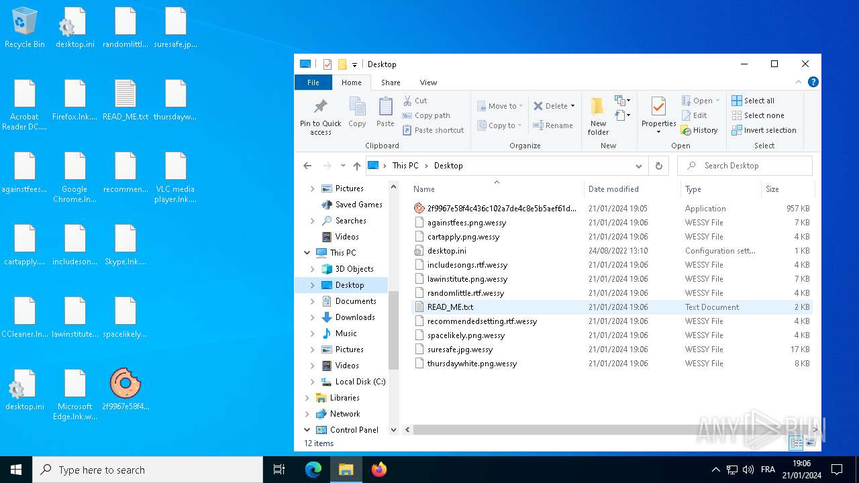The image size is (859, 483).
Task: Click Invert selection in ribbon
Action: (764, 130)
